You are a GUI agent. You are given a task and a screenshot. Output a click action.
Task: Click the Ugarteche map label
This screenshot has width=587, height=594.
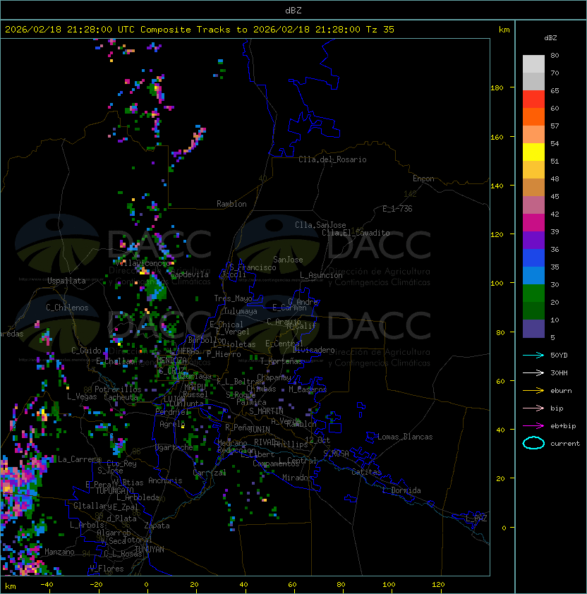[174, 447]
